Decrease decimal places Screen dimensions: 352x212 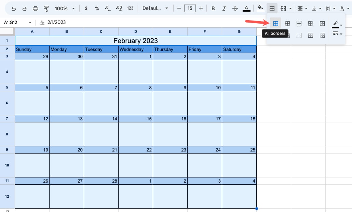pyautogui.click(x=107, y=8)
